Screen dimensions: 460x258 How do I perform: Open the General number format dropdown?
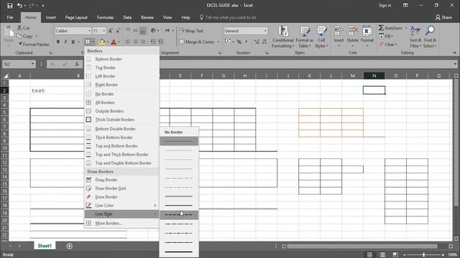[265, 31]
